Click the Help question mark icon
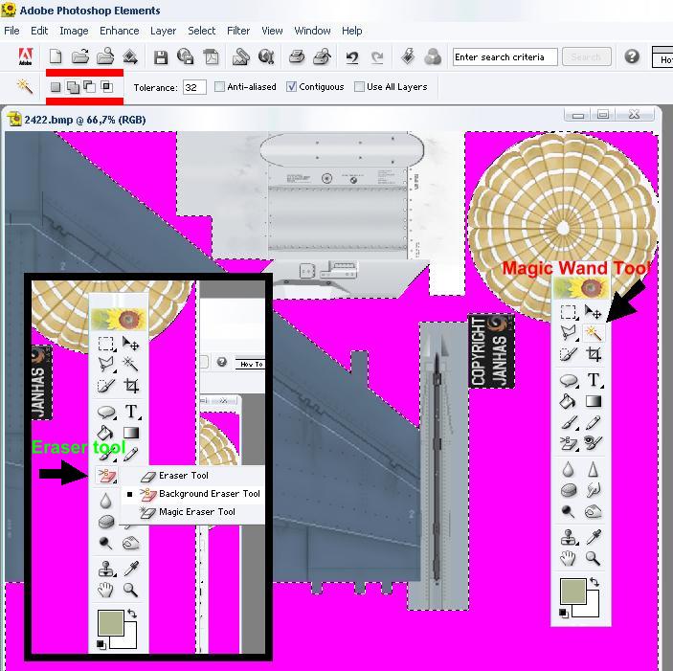The image size is (673, 671). point(632,57)
